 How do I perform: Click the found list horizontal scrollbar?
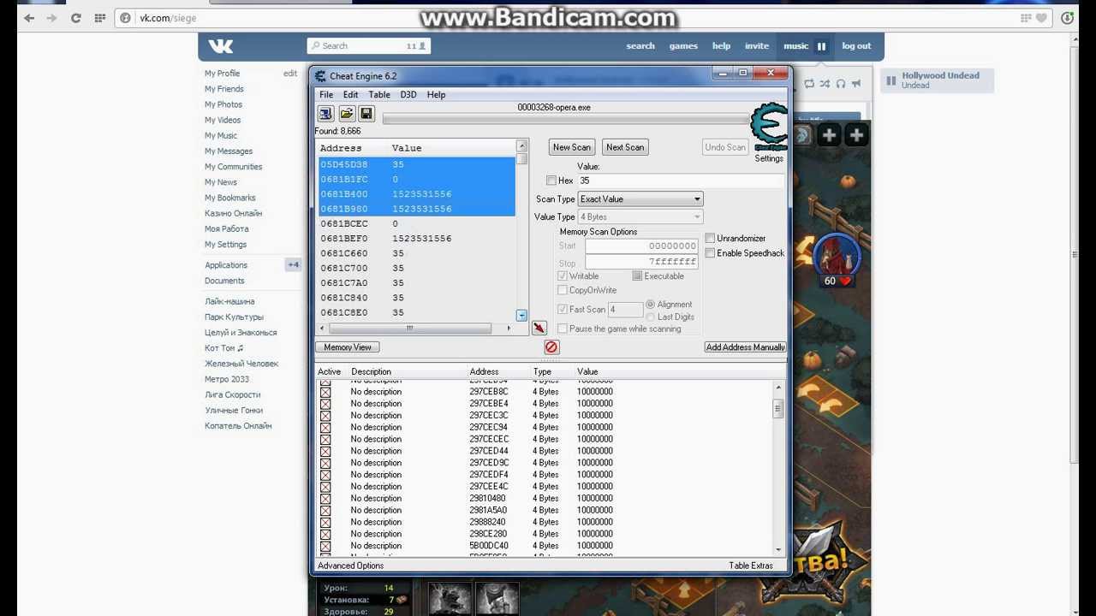click(415, 329)
